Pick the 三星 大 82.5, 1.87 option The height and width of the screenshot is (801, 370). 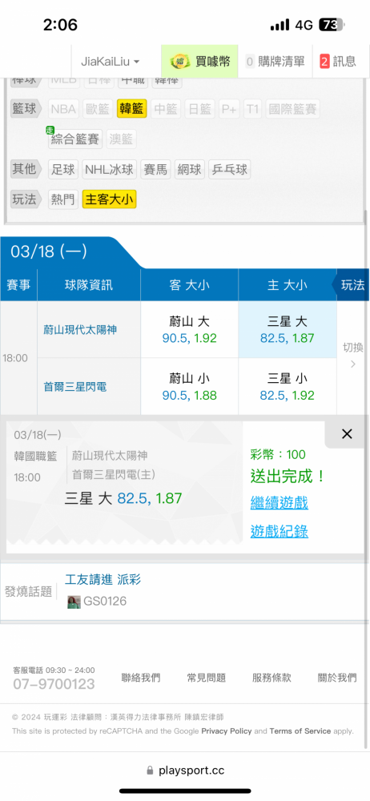point(288,329)
